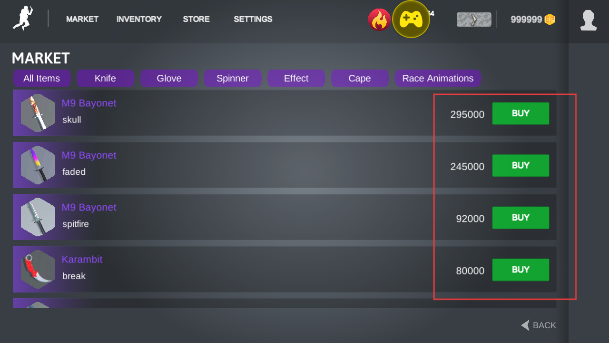Click the back arrow icon

click(525, 325)
